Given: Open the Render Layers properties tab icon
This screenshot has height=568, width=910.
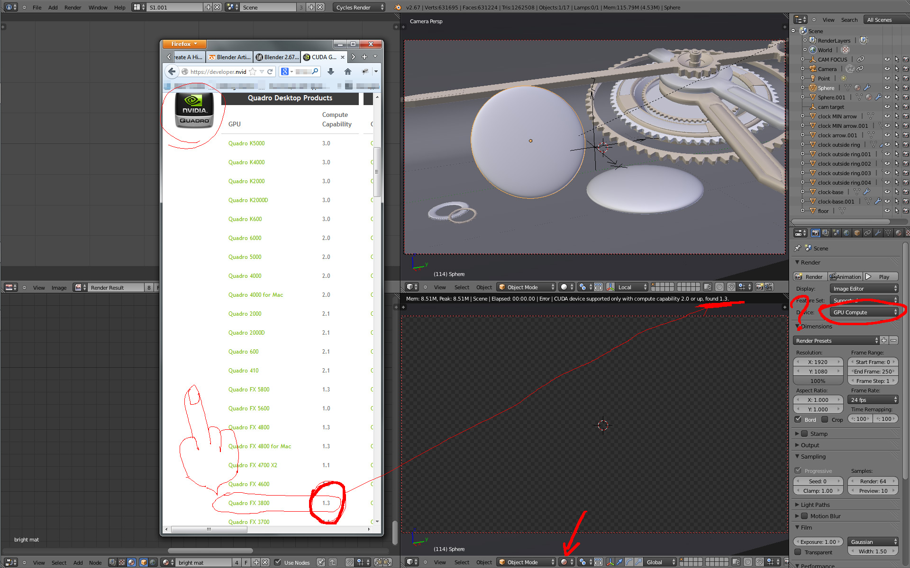Looking at the screenshot, I should tap(826, 233).
